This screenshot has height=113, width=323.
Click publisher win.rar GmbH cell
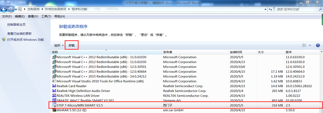[173, 110]
